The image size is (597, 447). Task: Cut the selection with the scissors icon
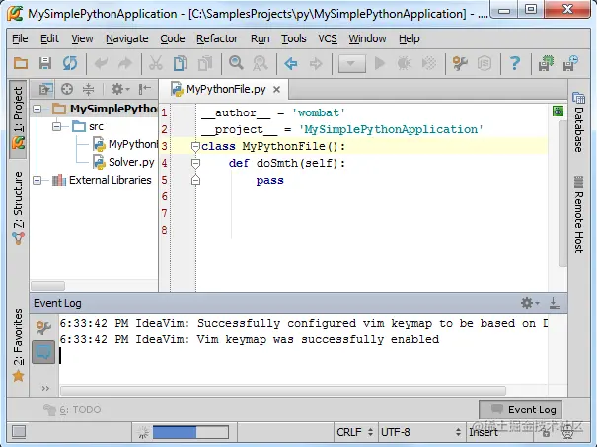(x=156, y=63)
